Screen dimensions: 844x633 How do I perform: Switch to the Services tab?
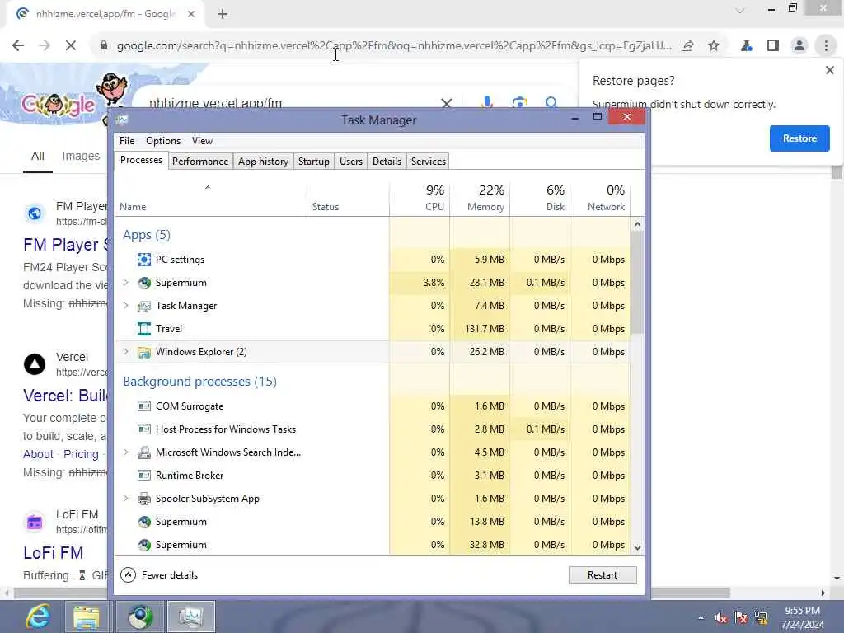(429, 162)
